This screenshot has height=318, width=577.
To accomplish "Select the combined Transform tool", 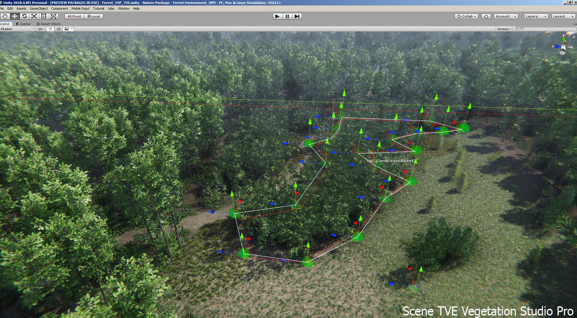I will pyautogui.click(x=53, y=16).
